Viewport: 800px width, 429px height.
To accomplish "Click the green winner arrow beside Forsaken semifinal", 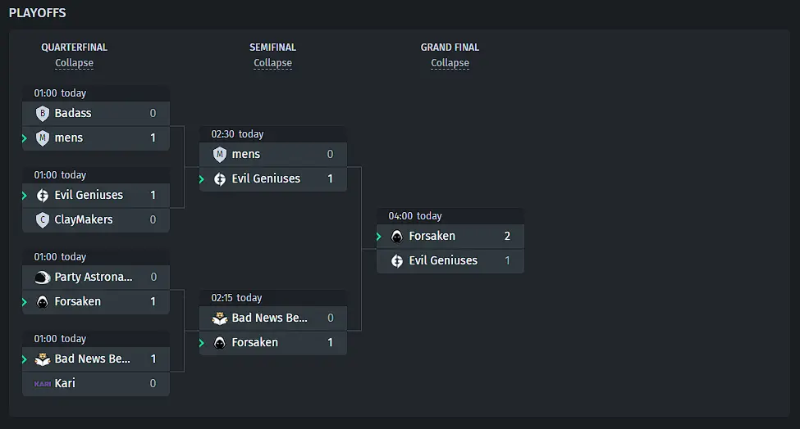I will point(202,343).
